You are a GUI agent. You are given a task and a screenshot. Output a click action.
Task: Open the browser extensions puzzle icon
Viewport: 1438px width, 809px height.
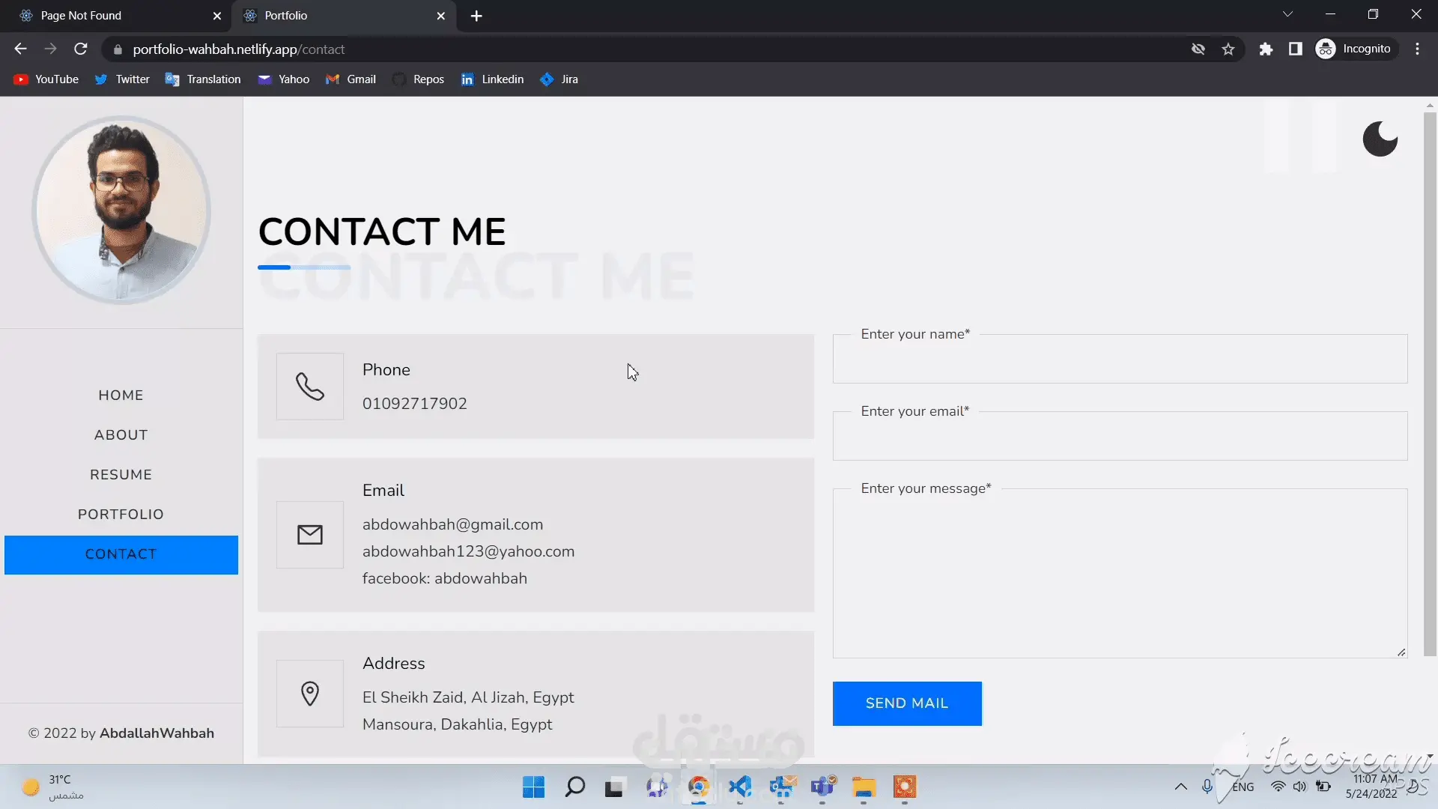(1266, 49)
